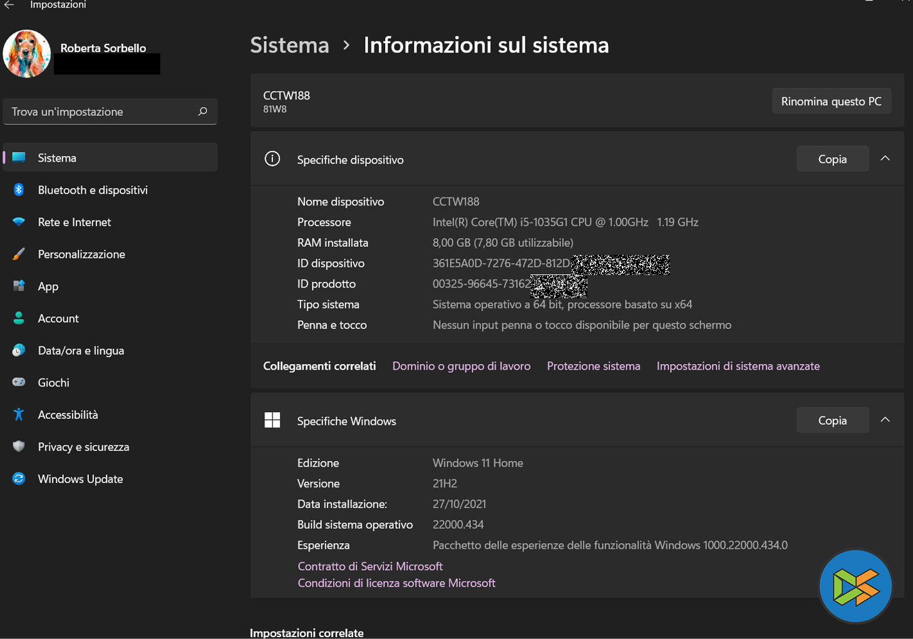The height and width of the screenshot is (639, 913).
Task: Open Impostazioni di sistema avanzate link
Action: 738,366
